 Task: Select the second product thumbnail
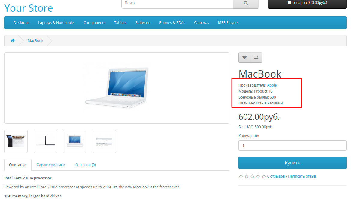click(45, 141)
